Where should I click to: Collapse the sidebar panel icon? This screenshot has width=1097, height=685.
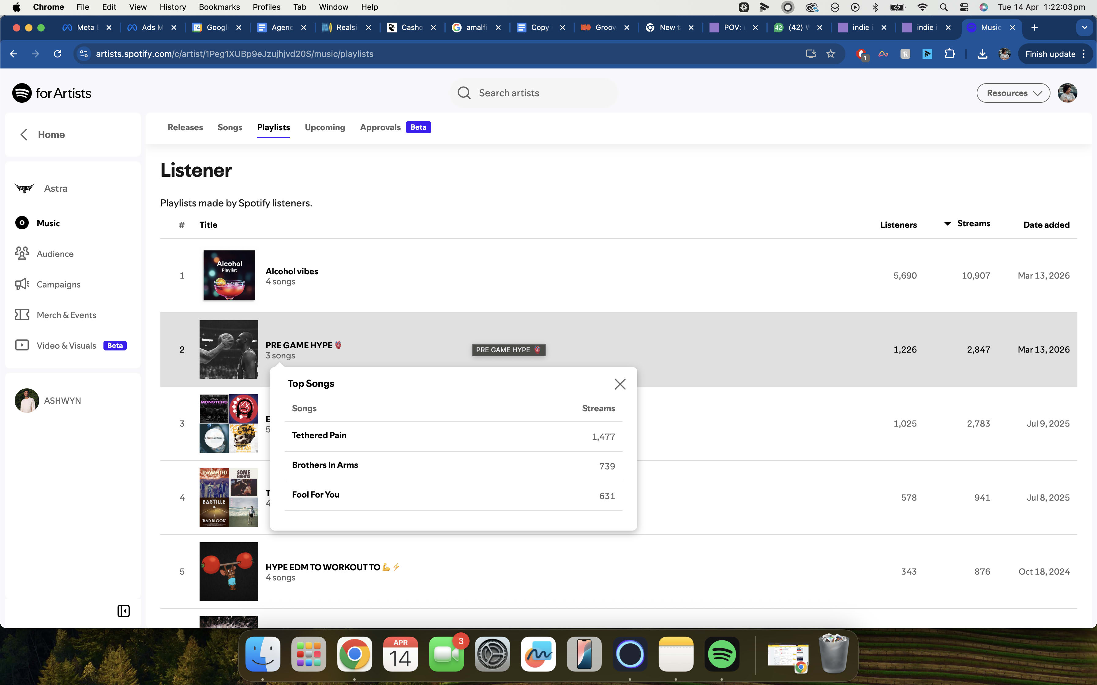coord(123,611)
